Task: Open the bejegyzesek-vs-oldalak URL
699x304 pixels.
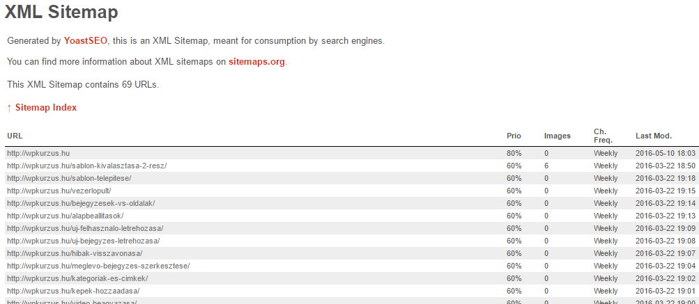Action: pyautogui.click(x=81, y=203)
